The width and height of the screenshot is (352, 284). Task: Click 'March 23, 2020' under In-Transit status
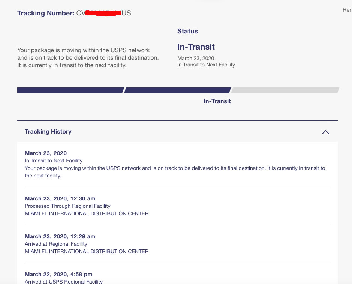point(196,58)
